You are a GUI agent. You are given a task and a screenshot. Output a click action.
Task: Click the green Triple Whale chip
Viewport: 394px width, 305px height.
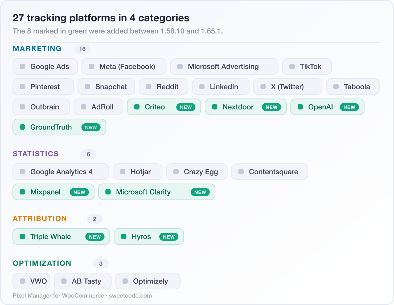point(61,236)
